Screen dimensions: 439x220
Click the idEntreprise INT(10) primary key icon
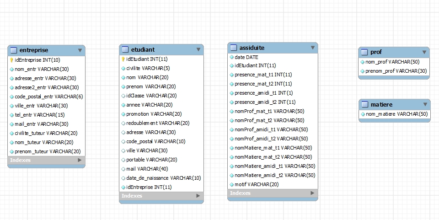coord(11,60)
